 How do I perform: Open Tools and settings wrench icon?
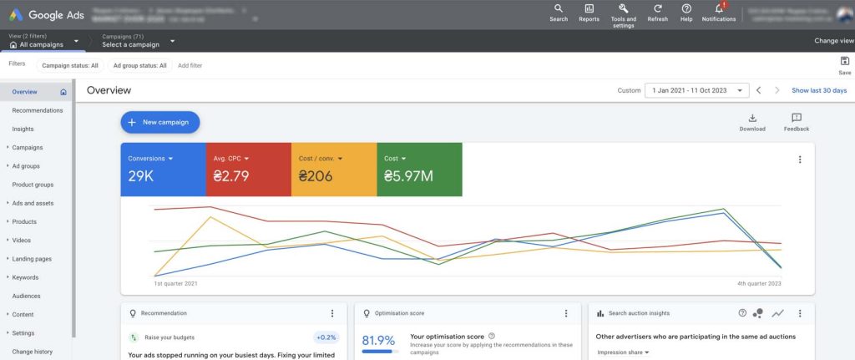click(623, 9)
